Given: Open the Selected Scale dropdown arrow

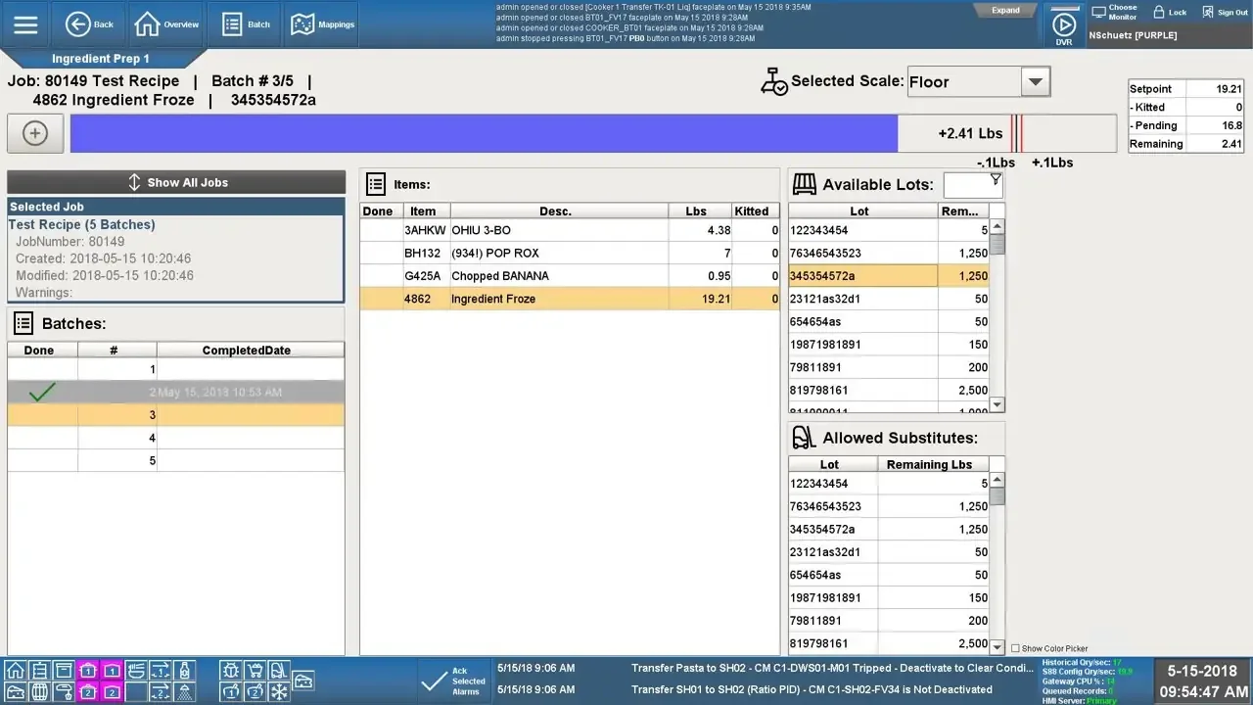Looking at the screenshot, I should click(1036, 82).
